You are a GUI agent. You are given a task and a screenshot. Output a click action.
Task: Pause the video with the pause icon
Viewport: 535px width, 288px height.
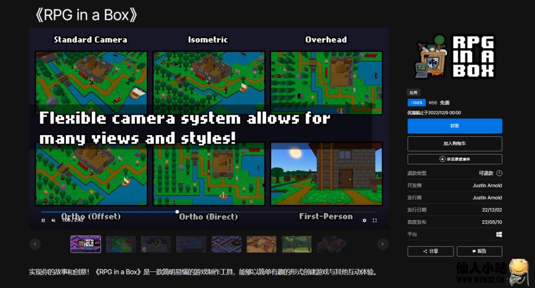[x=43, y=221]
